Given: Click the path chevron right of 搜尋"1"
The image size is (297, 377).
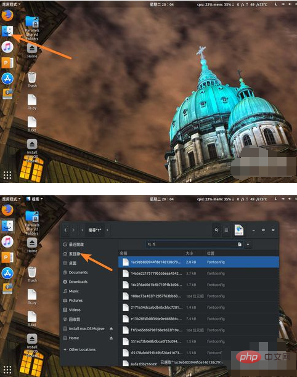Looking at the screenshot, I should tap(107, 230).
